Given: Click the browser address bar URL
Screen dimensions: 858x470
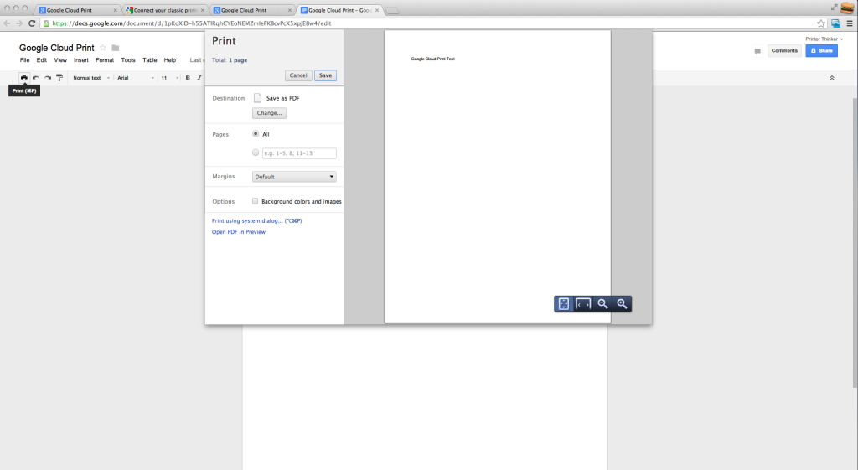Looking at the screenshot, I should [192, 23].
